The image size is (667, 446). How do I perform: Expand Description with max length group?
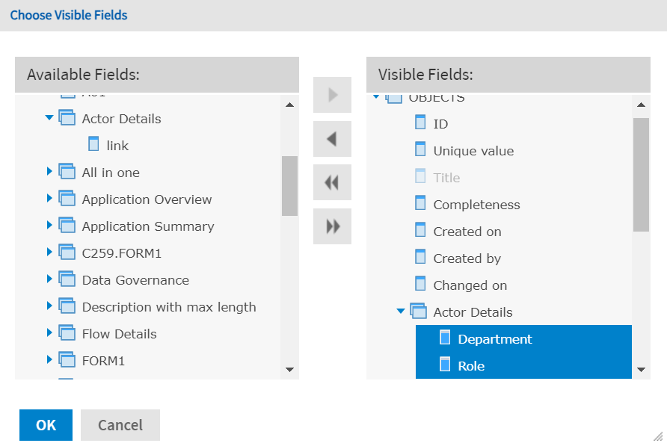point(49,306)
